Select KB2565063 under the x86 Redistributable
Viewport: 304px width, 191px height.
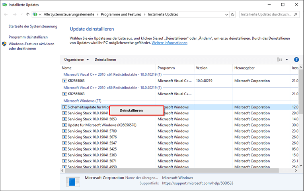(76, 94)
